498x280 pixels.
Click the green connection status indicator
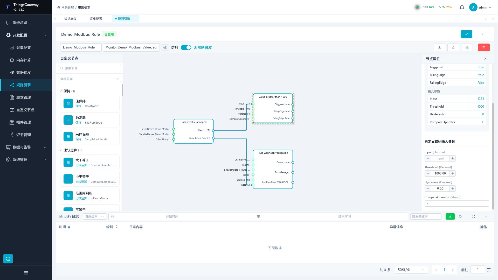click(417, 7)
